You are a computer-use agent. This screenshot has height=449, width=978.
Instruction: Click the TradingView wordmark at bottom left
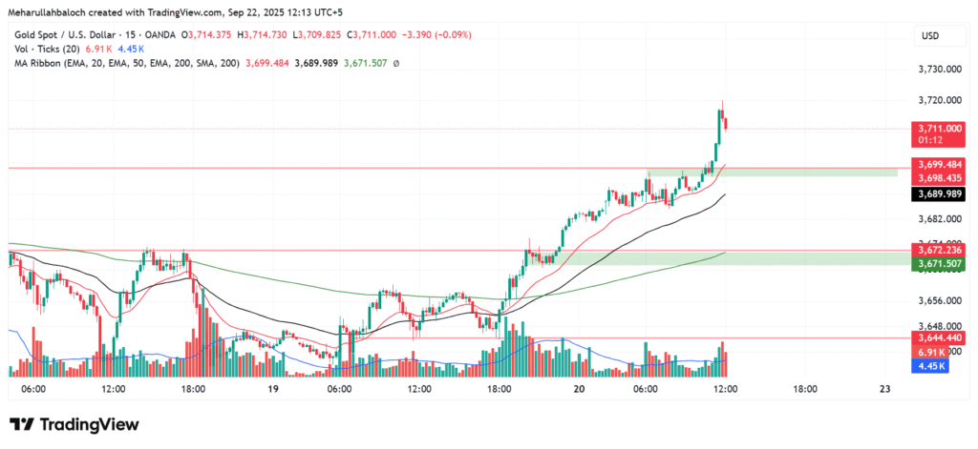89,424
